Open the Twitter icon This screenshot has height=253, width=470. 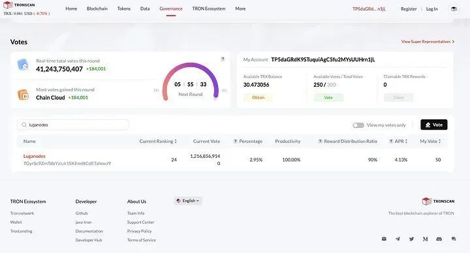point(411,239)
